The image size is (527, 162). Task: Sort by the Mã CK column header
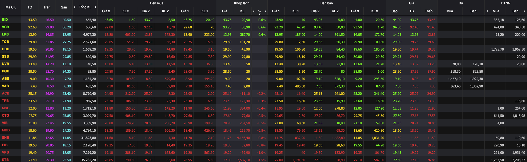[x=11, y=7]
